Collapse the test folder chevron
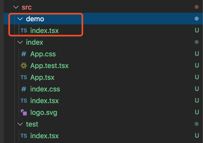This screenshot has width=203, height=143. (x=20, y=124)
